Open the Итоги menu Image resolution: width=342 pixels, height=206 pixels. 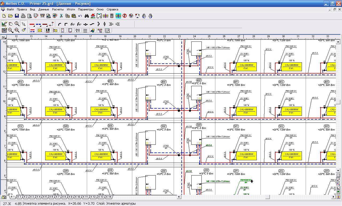tap(71, 9)
